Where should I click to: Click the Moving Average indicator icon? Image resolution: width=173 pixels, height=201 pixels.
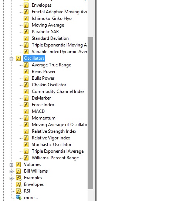[x=26, y=25]
